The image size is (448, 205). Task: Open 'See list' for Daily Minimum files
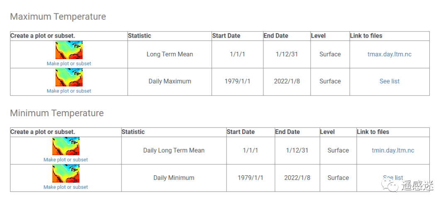[x=393, y=178]
